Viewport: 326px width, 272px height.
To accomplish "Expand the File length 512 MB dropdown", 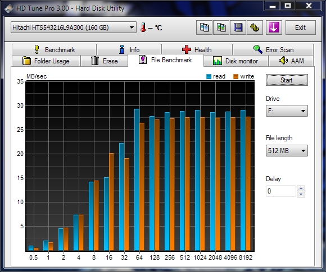I will coord(287,151).
